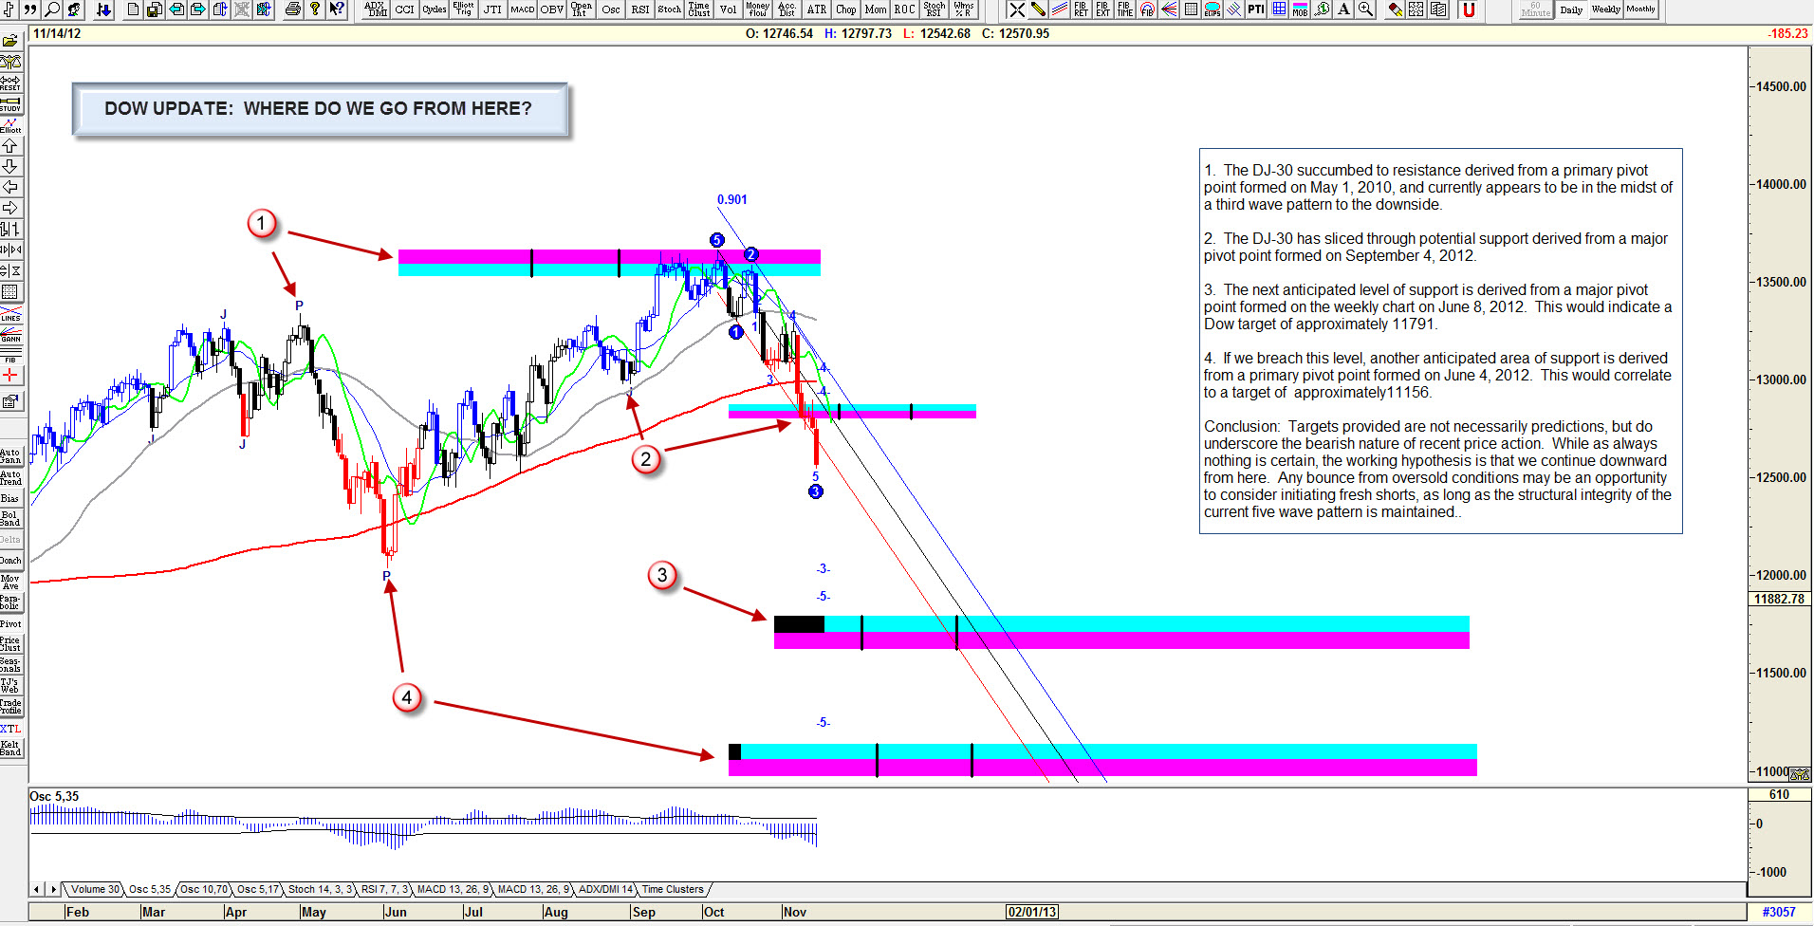Select the MOB make-or-break tool
Screen dimensions: 1814x926
pos(1300,9)
